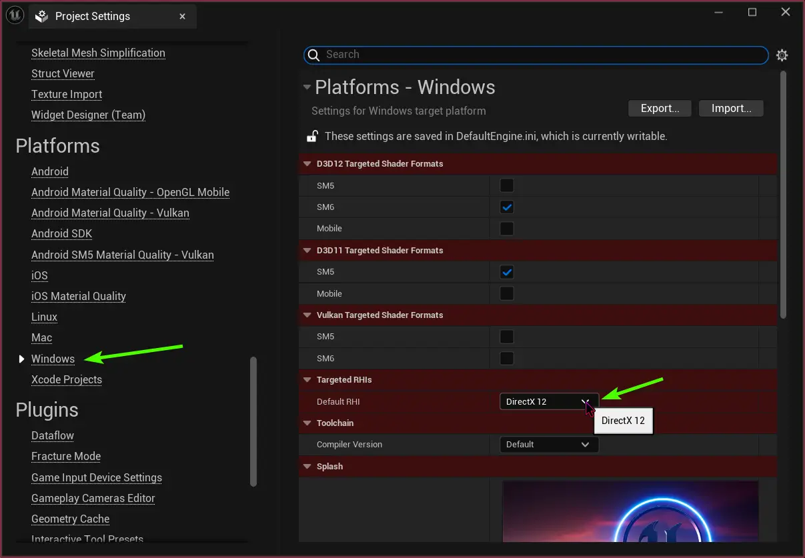The width and height of the screenshot is (805, 558).
Task: Click the Project Settings tab icon
Action: tap(41, 16)
